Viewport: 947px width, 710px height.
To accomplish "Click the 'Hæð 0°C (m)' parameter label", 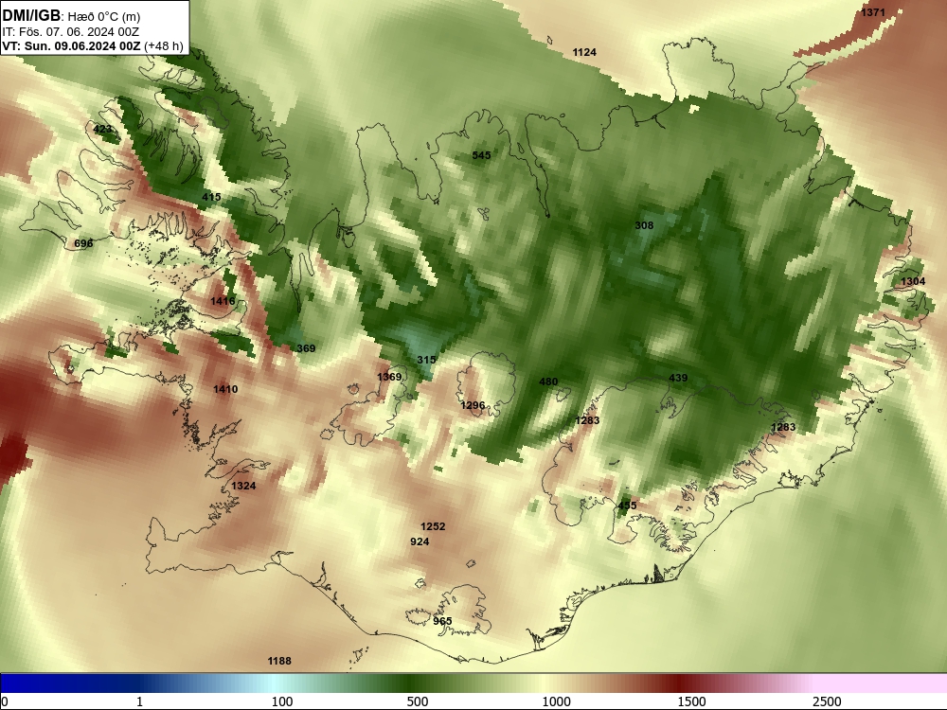I will point(104,17).
